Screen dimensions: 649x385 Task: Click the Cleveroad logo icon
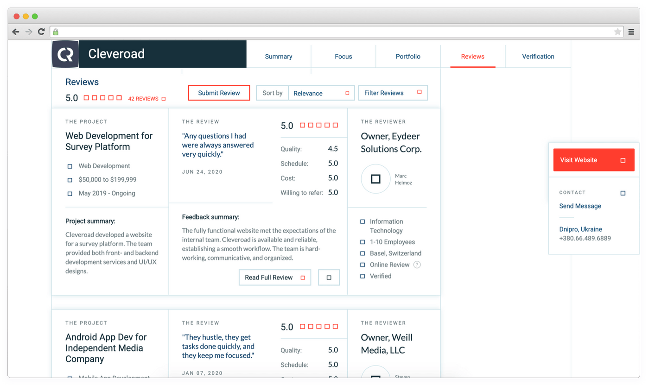tap(65, 54)
